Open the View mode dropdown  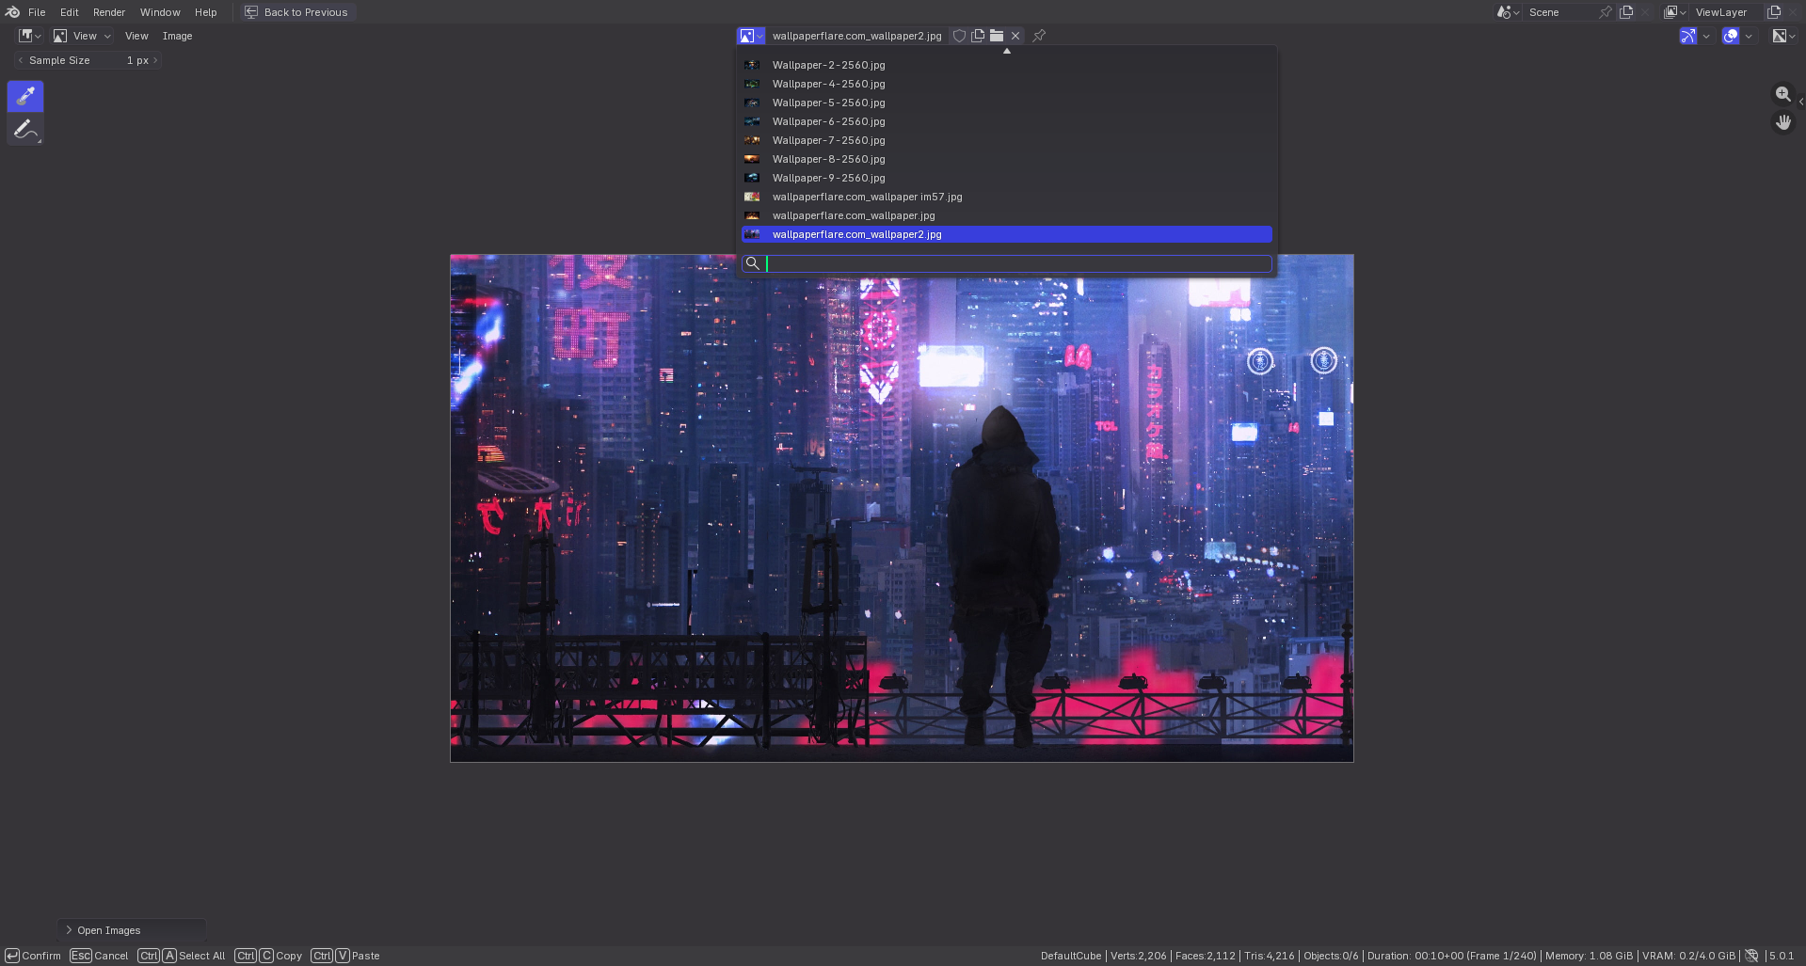pyautogui.click(x=82, y=36)
